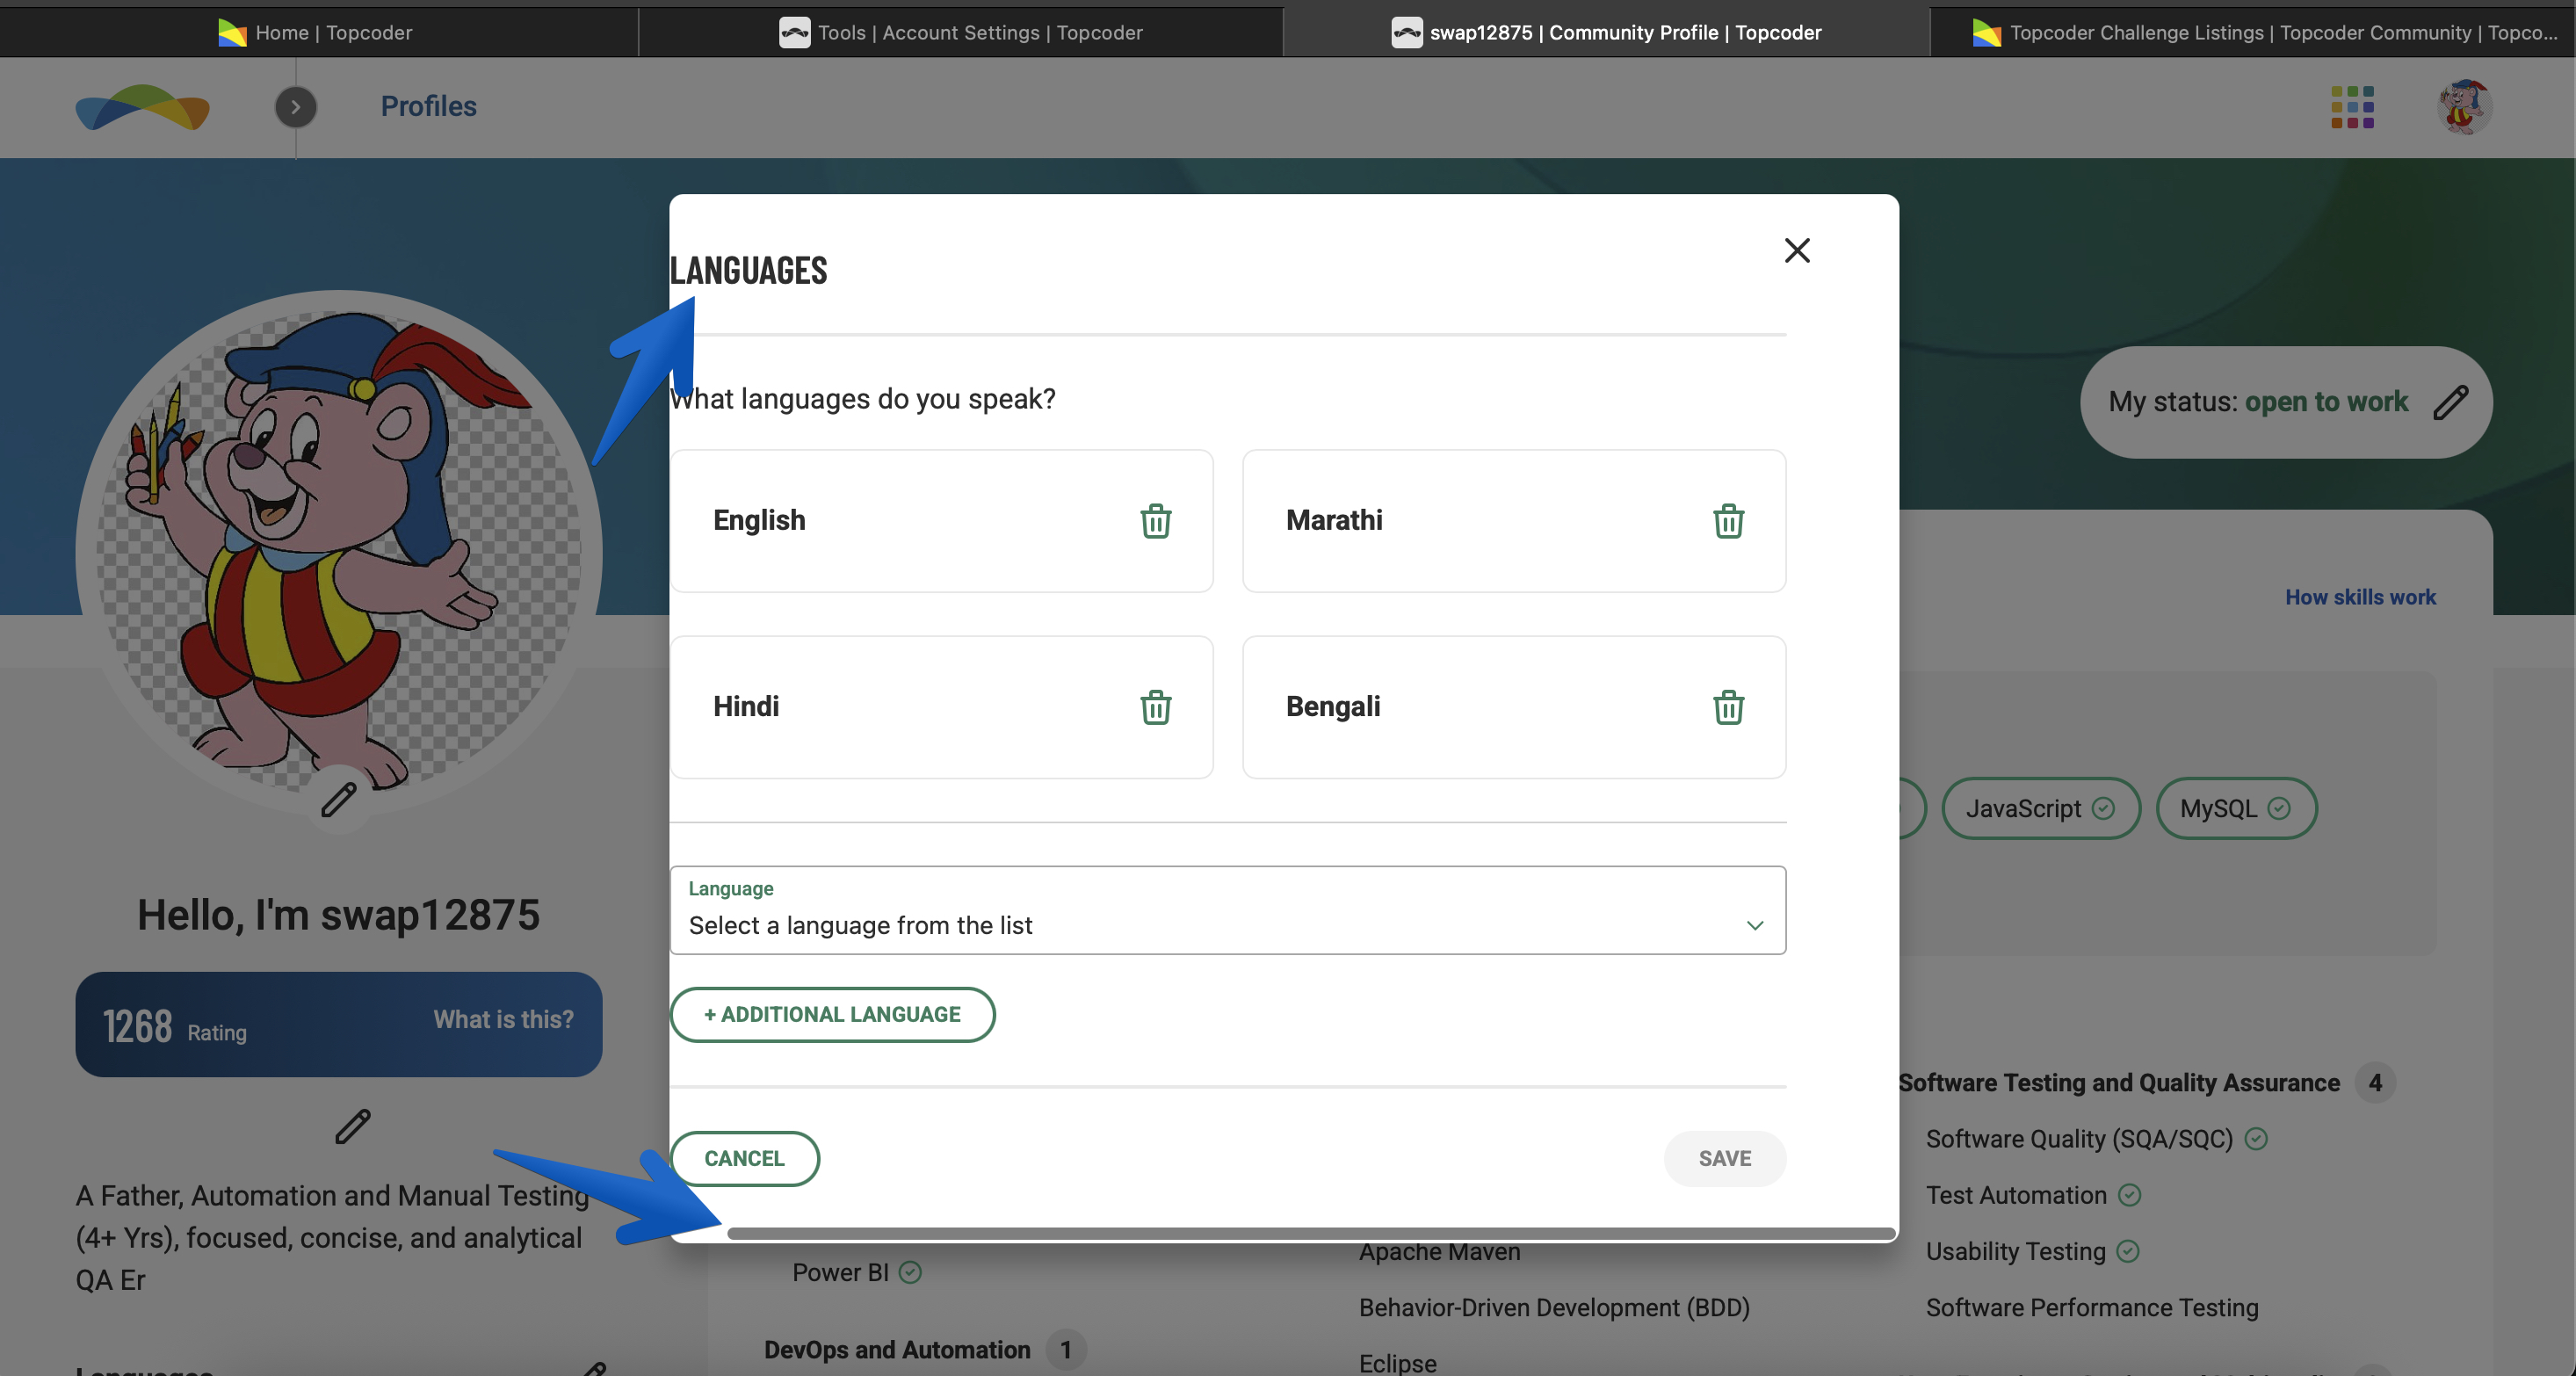Click the dropdown chevron arrow in Language field
Viewport: 2576px width, 1376px height.
(1754, 925)
